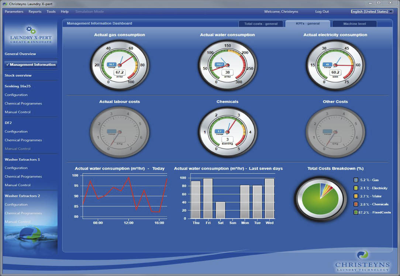Click the Chemicals gauge's 2.7 average badge

(220, 131)
